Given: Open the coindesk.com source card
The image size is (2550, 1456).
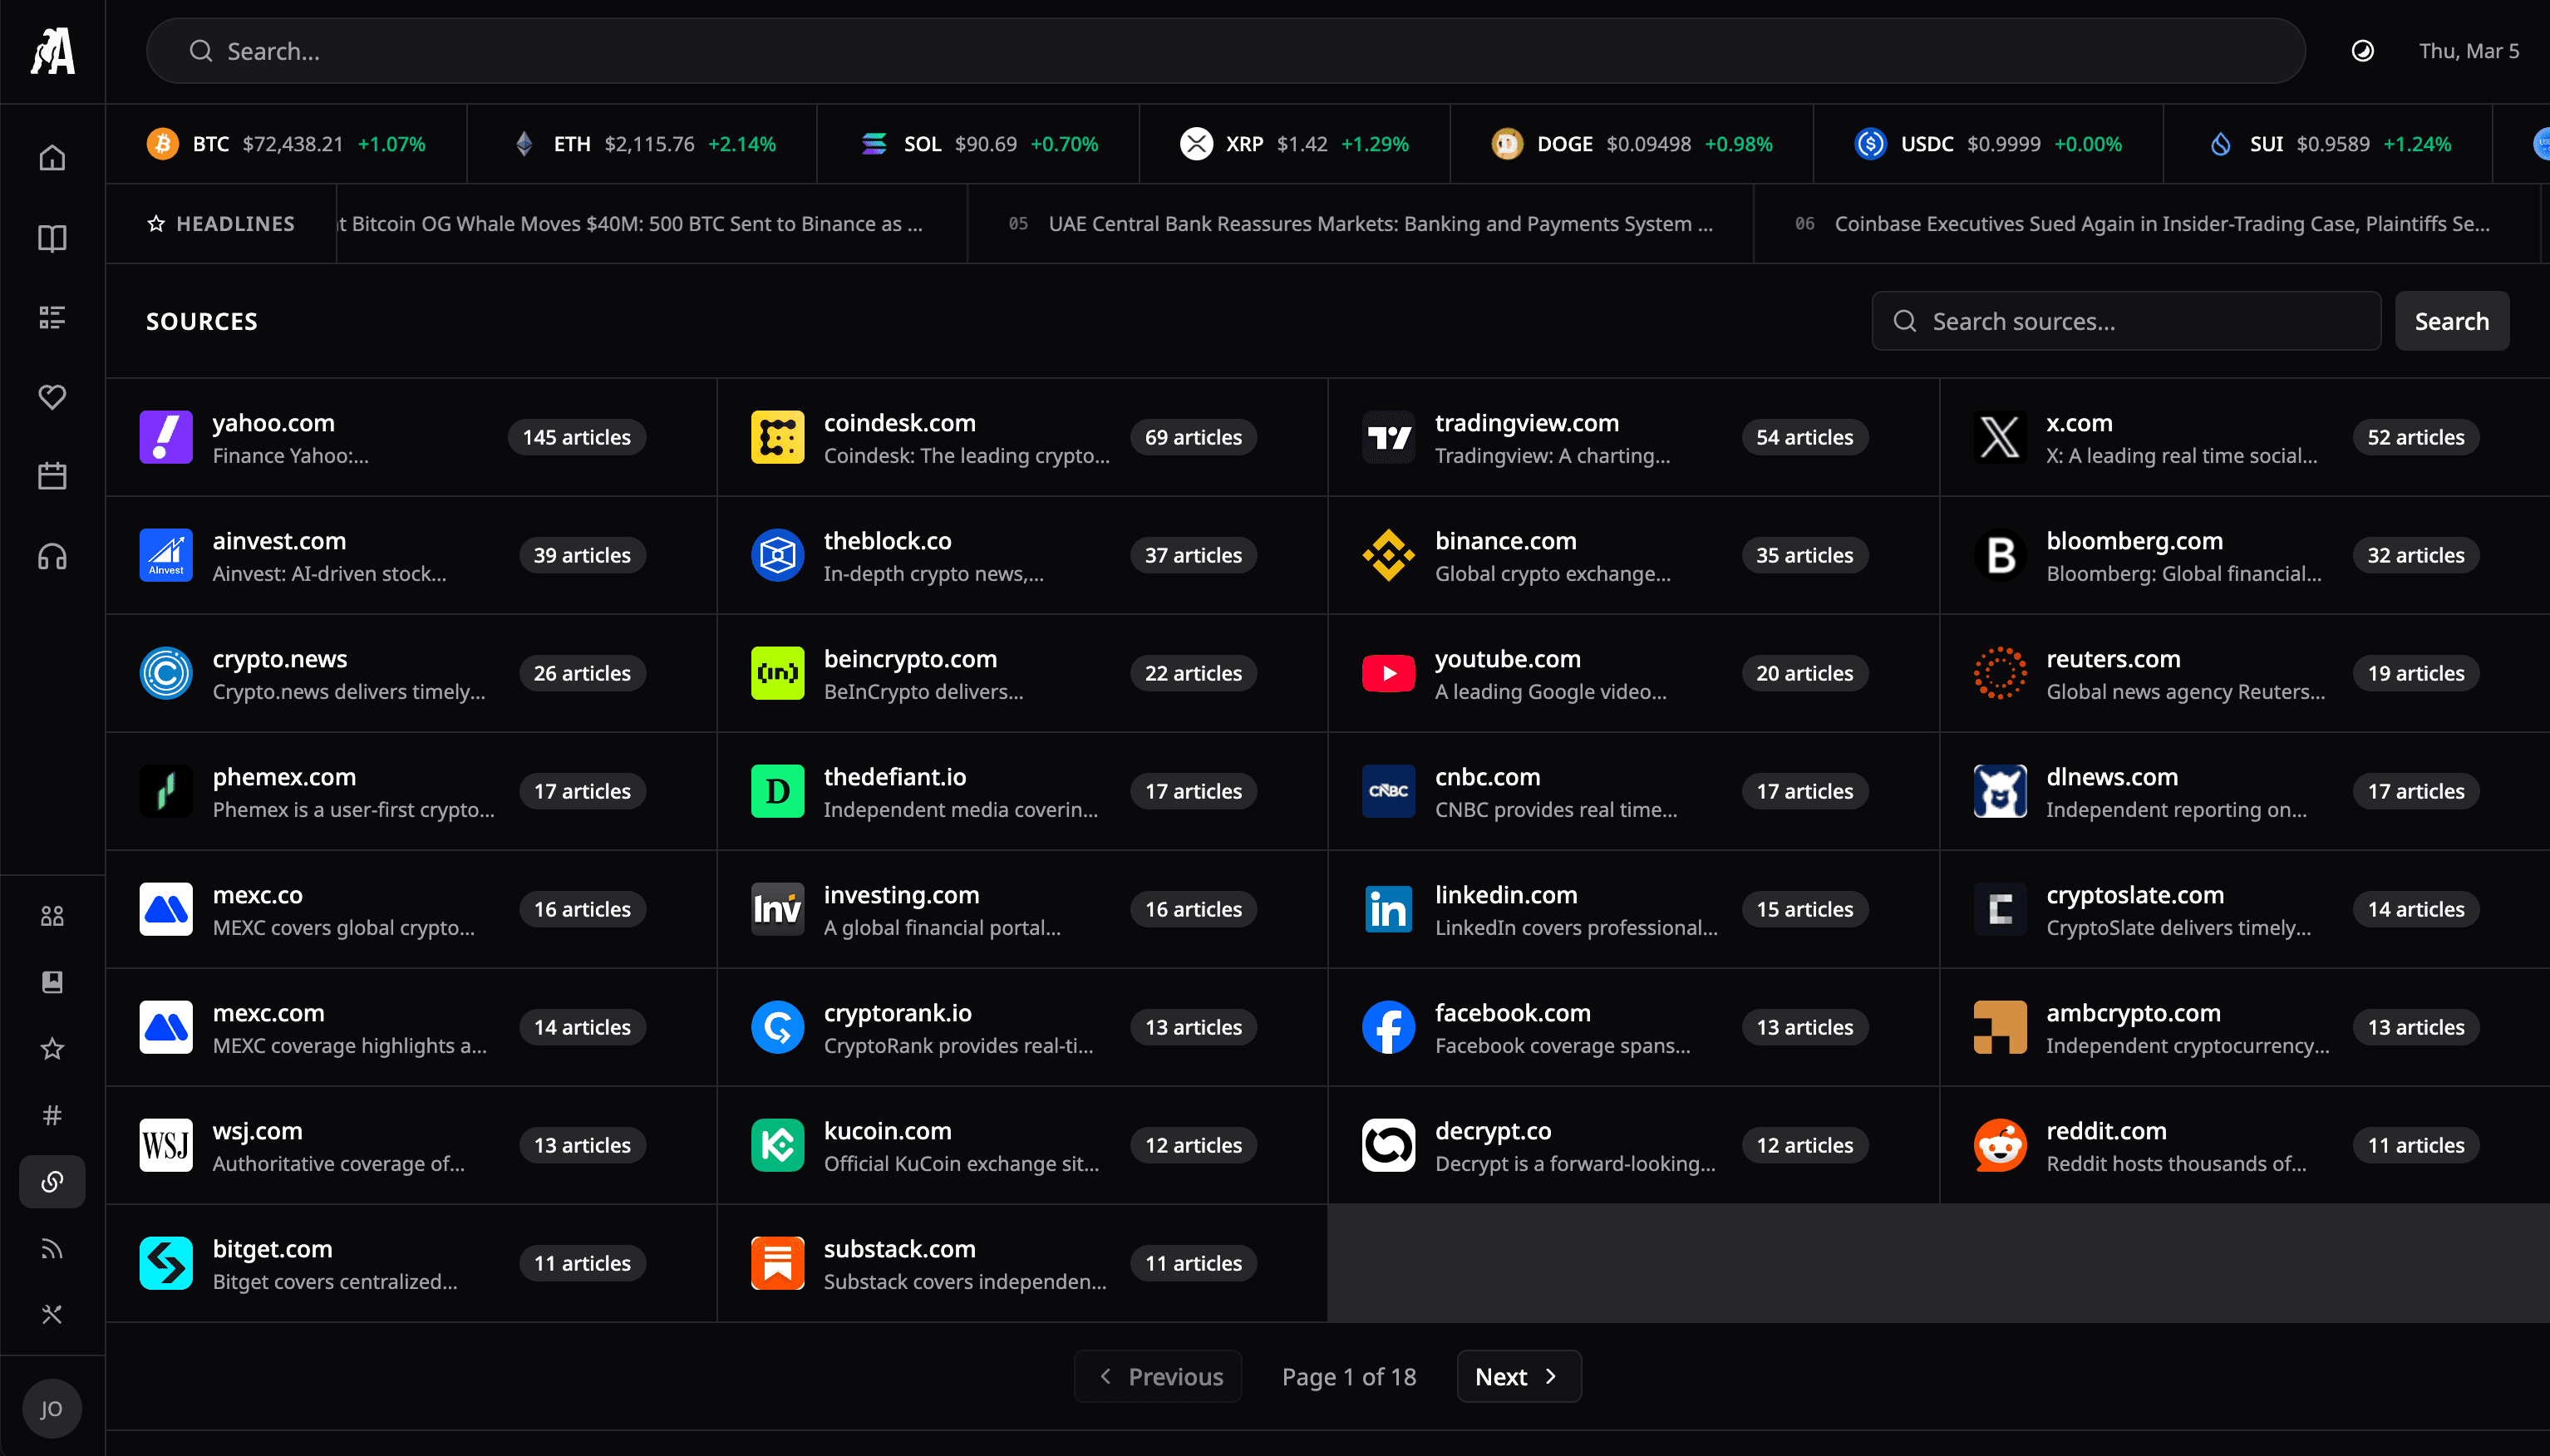Looking at the screenshot, I should (x=1020, y=437).
